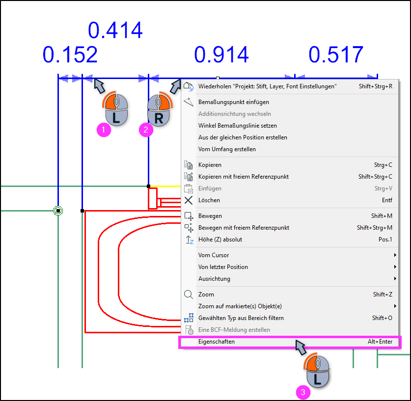Select Kopieren from context menu

(290, 165)
